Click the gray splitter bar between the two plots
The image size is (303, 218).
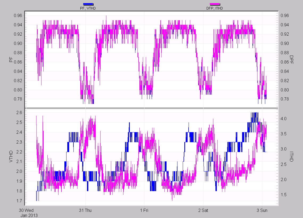(151, 108)
